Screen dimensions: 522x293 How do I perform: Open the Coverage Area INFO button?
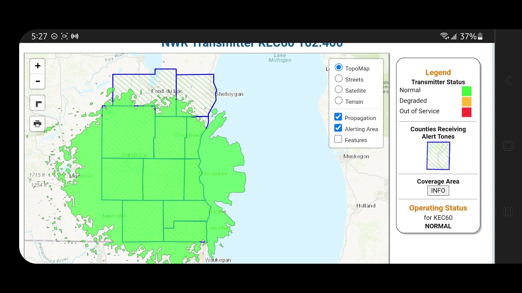click(438, 190)
